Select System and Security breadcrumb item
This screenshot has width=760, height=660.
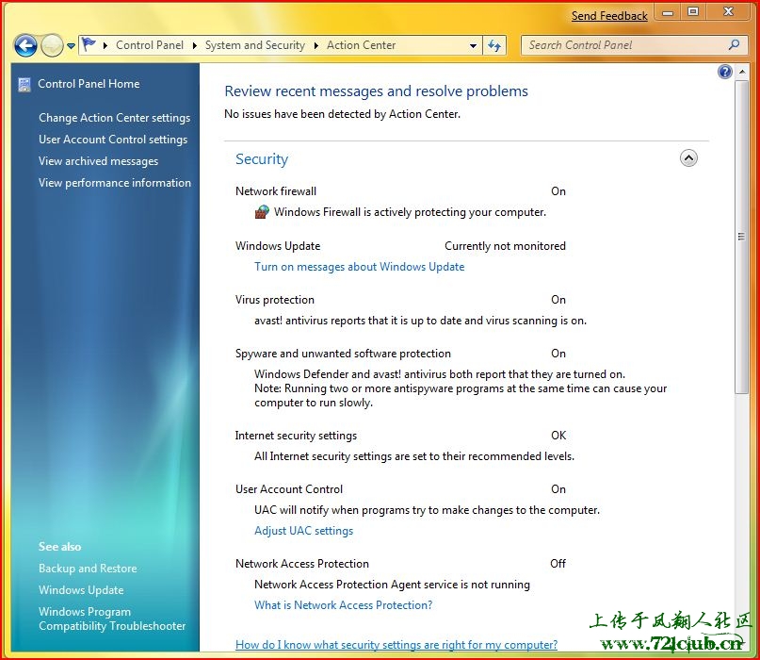coord(254,45)
